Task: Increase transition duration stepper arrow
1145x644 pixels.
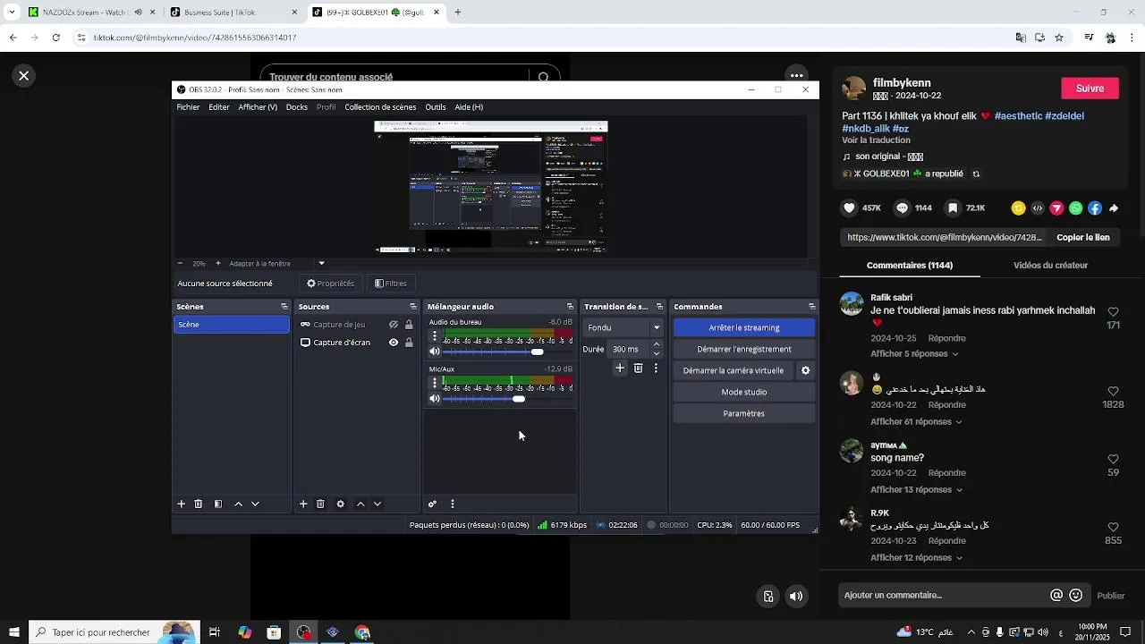Action: (657, 344)
